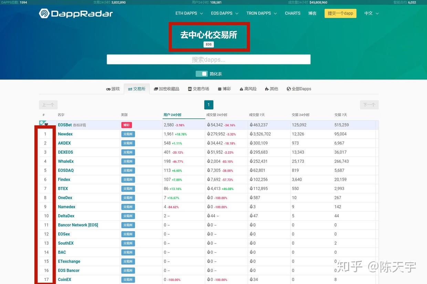
Task: Open the 博客 blog menu item
Action: coord(312,13)
